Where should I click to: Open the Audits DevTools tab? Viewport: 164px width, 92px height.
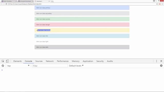tap(110, 61)
